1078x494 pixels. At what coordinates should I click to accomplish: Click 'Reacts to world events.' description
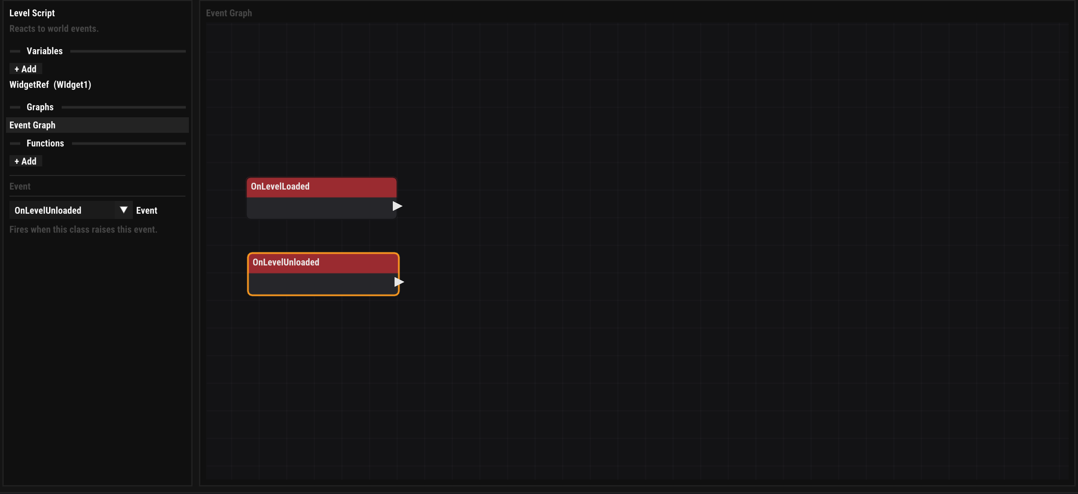(54, 28)
